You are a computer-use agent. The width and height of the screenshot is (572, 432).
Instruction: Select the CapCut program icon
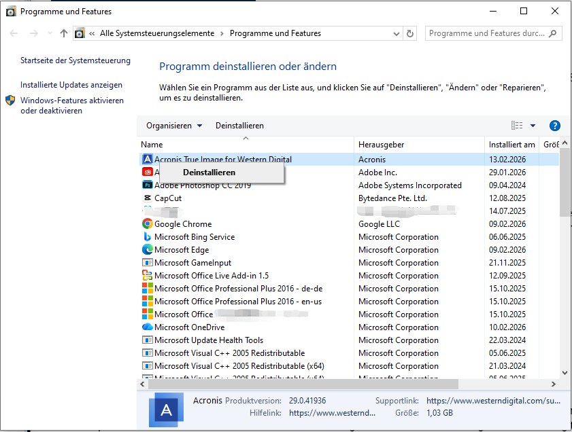pyautogui.click(x=146, y=198)
